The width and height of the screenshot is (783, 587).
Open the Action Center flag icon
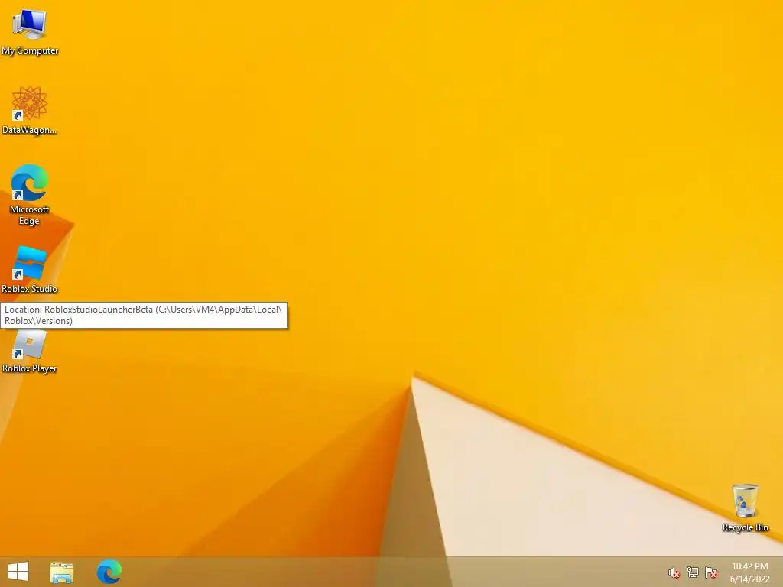click(x=711, y=572)
